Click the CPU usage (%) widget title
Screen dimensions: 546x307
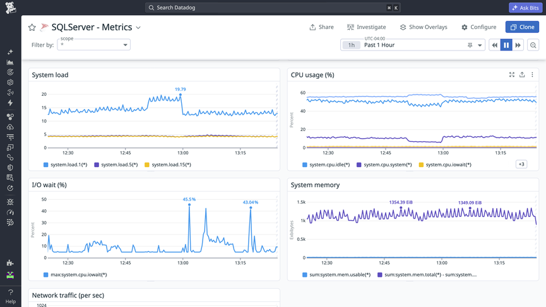tap(312, 75)
